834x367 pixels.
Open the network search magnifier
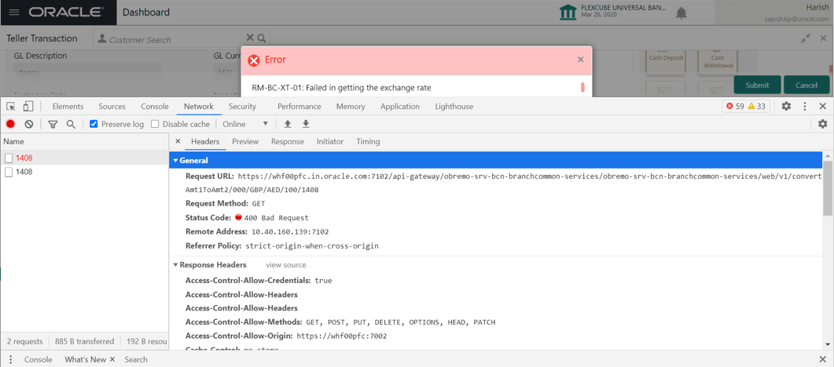[x=71, y=124]
